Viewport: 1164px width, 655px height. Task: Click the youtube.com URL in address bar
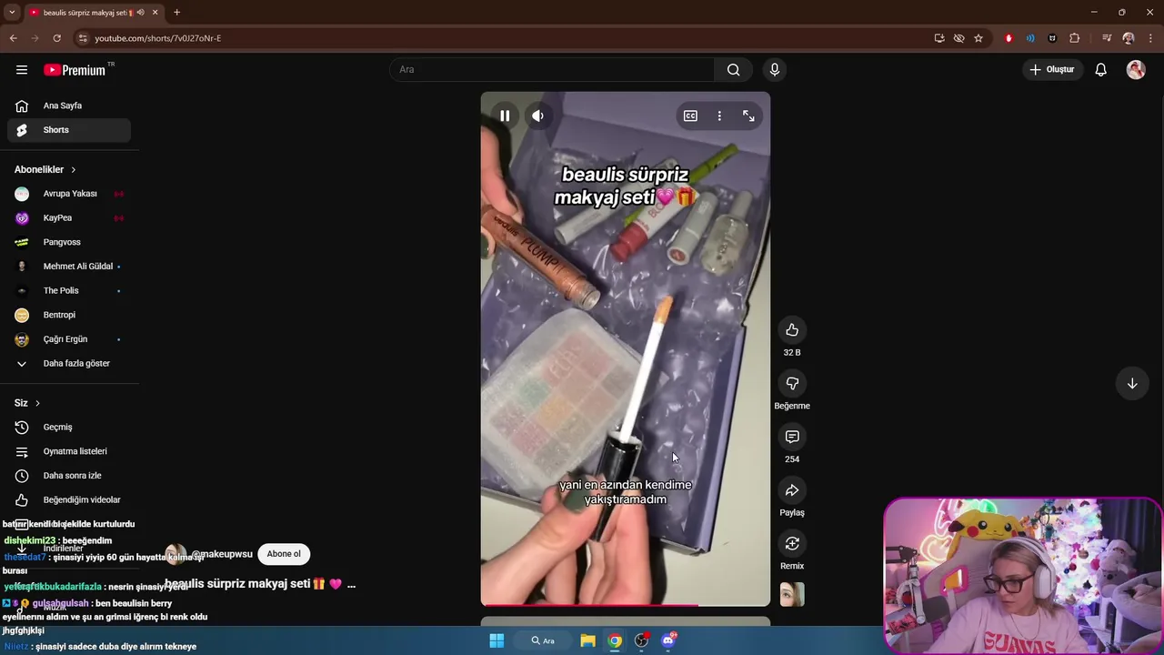click(158, 38)
